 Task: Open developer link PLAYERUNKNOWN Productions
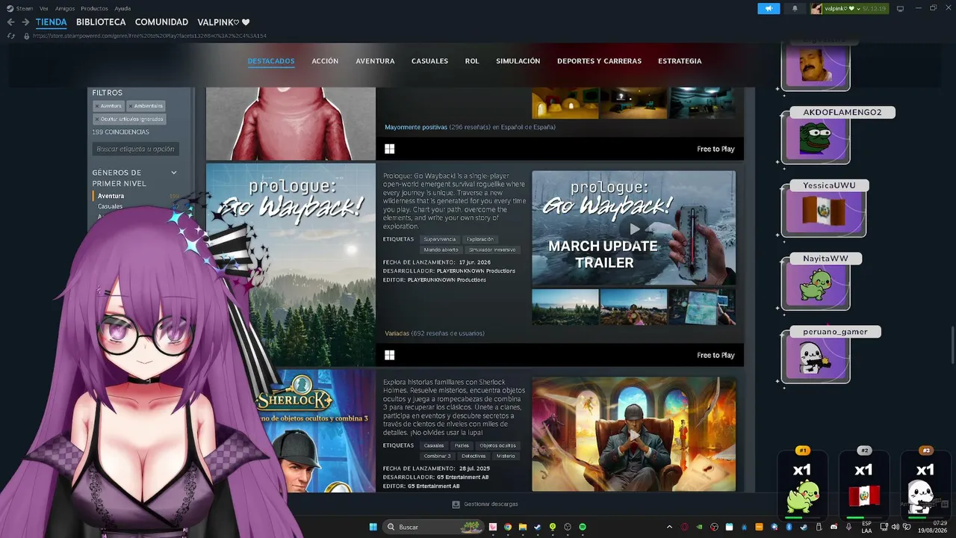click(x=476, y=271)
